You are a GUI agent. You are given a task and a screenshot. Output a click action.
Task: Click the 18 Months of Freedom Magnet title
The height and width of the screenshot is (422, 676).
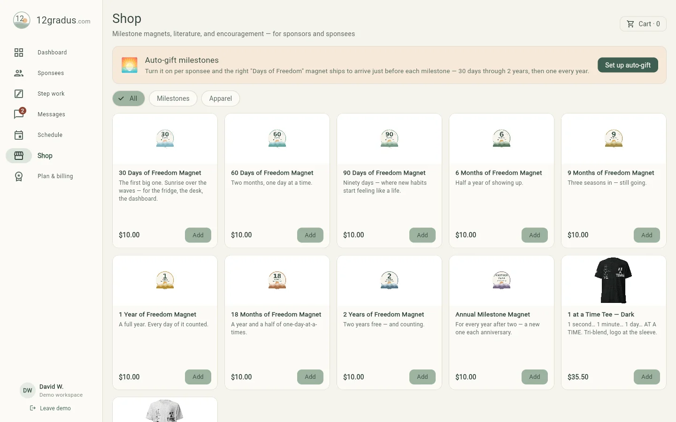point(276,315)
